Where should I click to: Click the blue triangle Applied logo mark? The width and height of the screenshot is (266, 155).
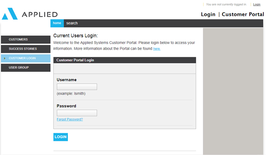point(10,14)
